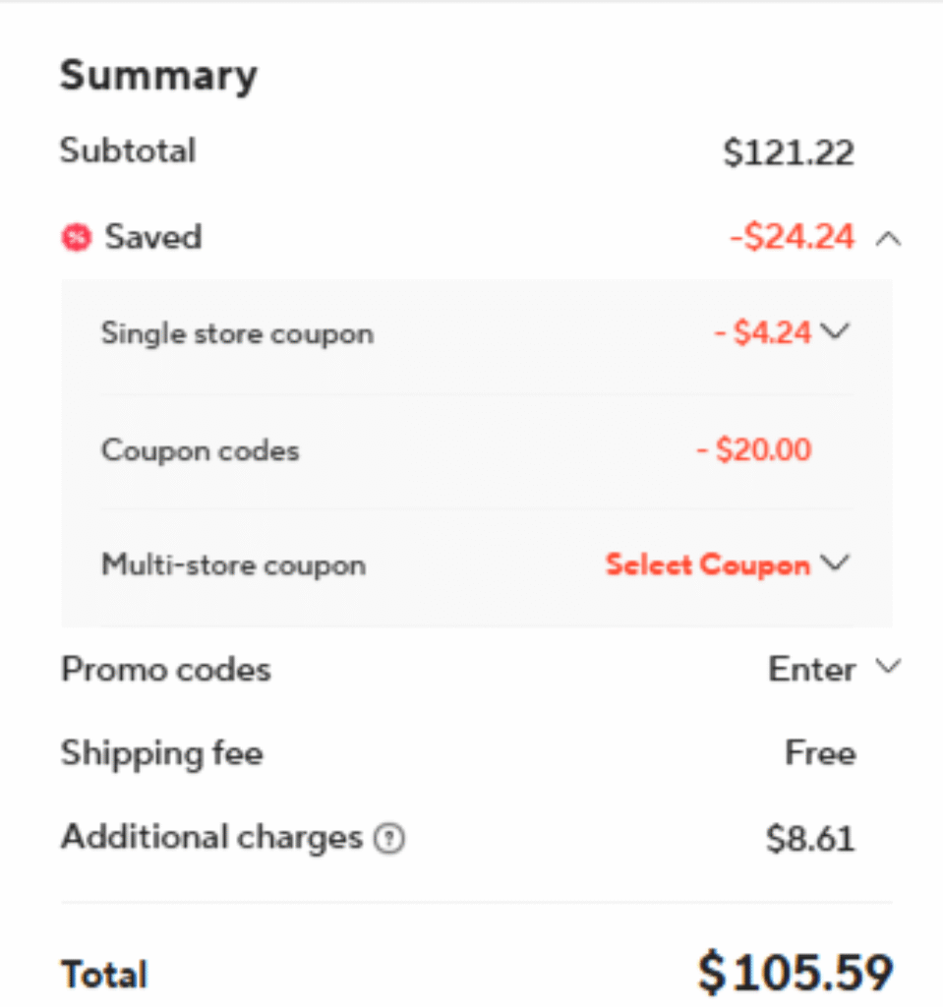Viewport: 943px width, 1007px height.
Task: Click the Summary heading
Action: coord(158,76)
